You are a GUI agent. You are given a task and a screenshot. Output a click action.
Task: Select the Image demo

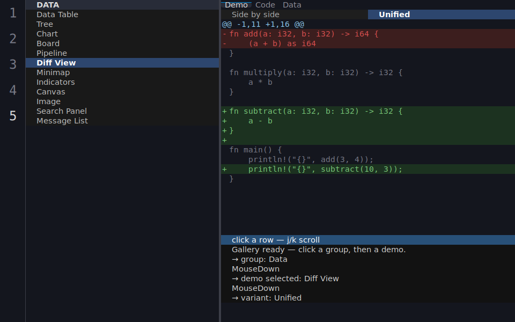122,101
